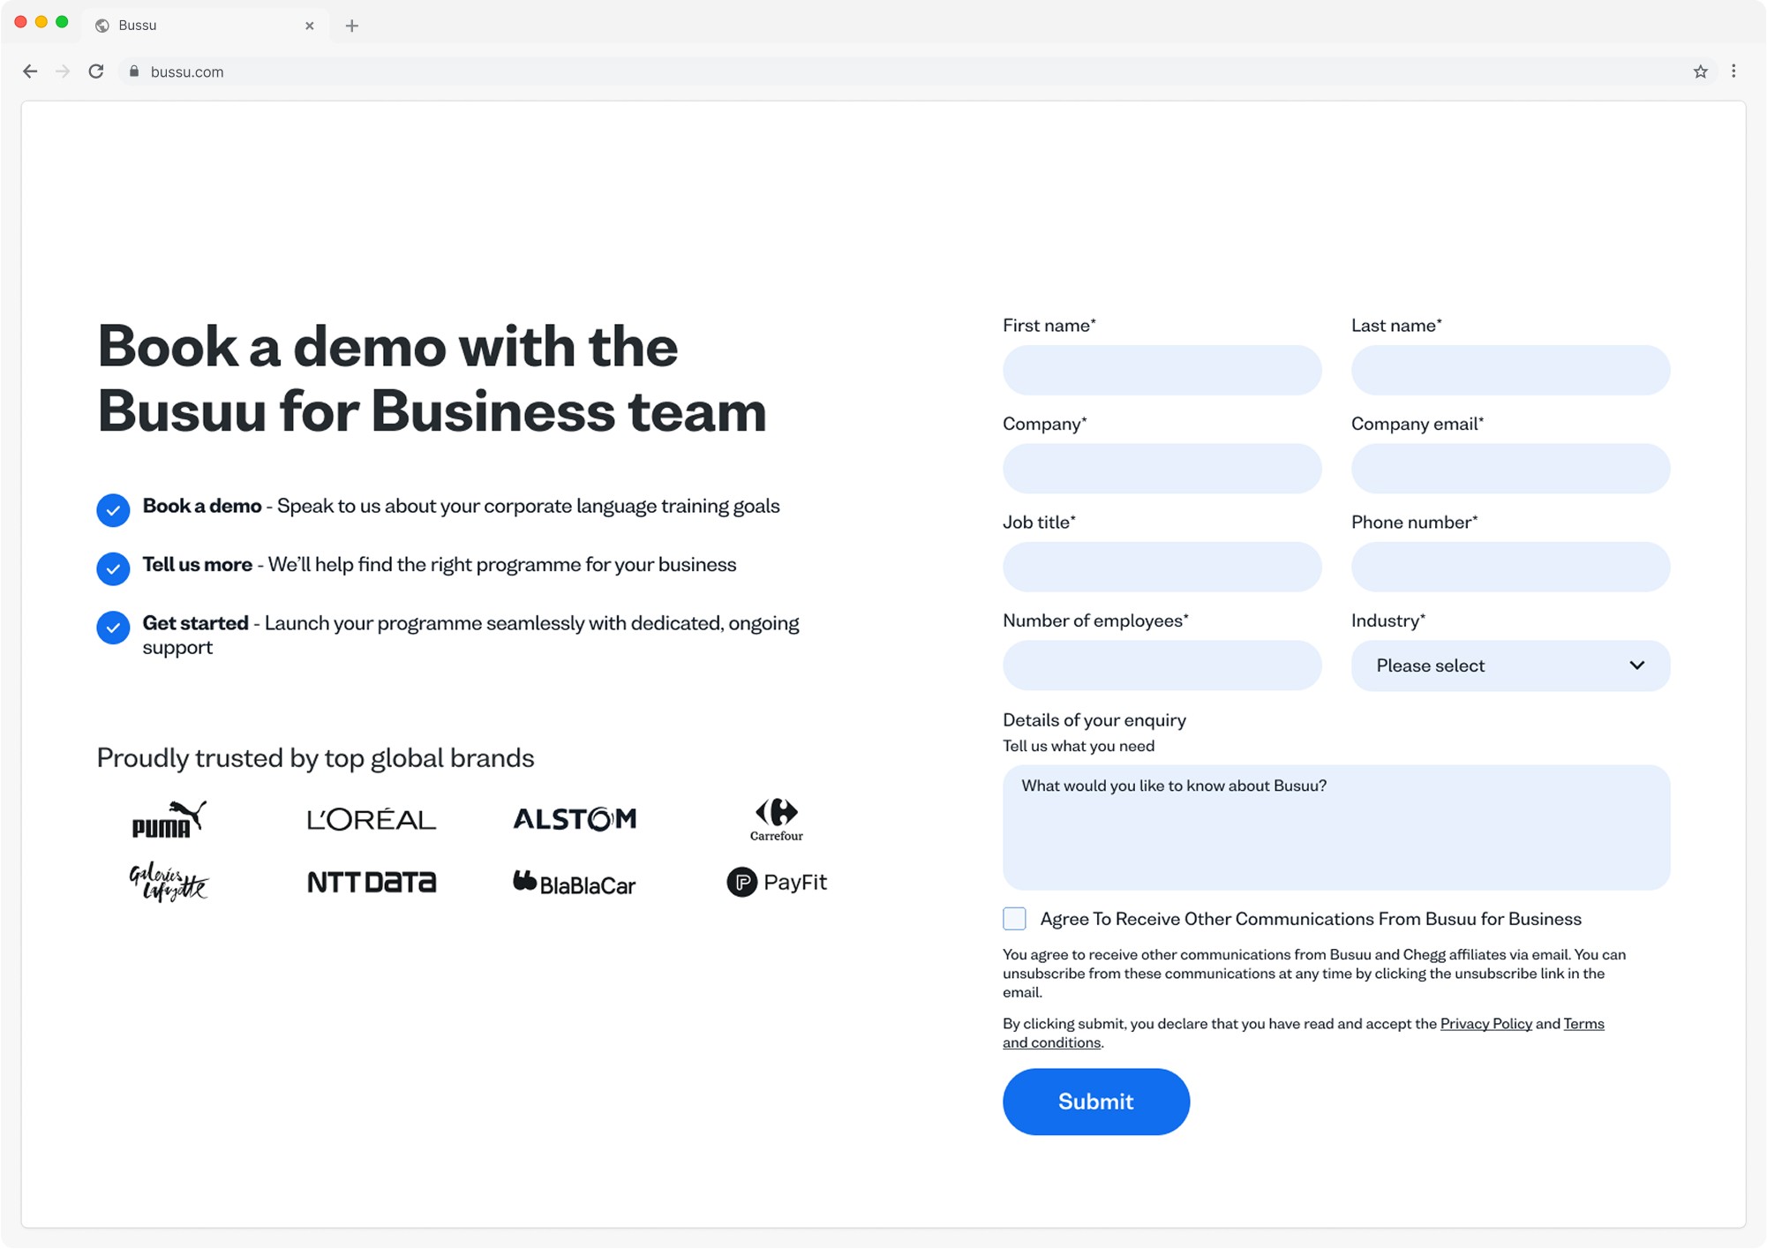Click the Alstom logo
Screen dimensions: 1767x1249
click(575, 819)
